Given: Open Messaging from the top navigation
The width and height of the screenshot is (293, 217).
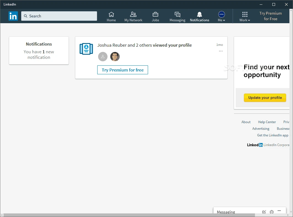Looking at the screenshot, I should click(x=177, y=17).
